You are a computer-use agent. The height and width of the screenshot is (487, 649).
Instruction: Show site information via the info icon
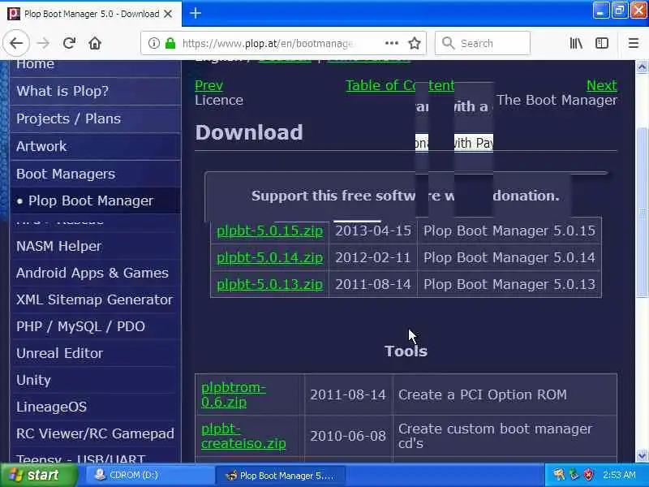point(153,43)
